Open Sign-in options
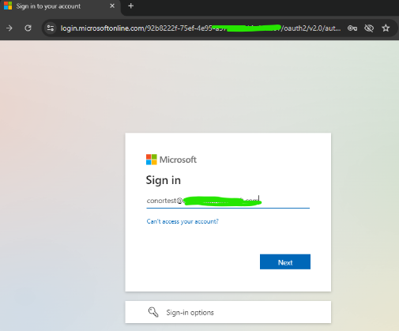The width and height of the screenshot is (399, 331). pos(228,312)
